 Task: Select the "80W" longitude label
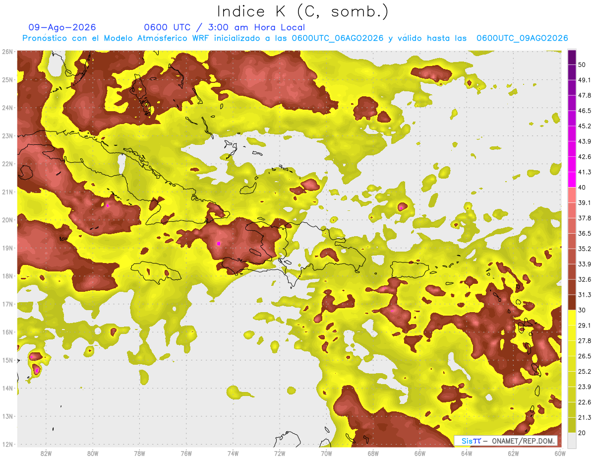93,454
